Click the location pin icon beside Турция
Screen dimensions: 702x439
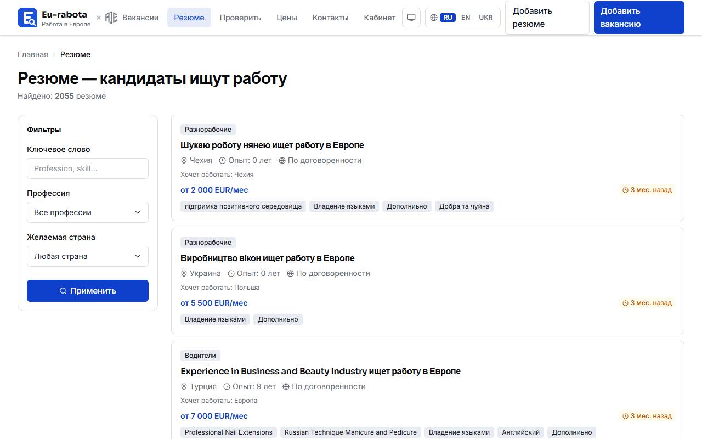click(x=184, y=387)
